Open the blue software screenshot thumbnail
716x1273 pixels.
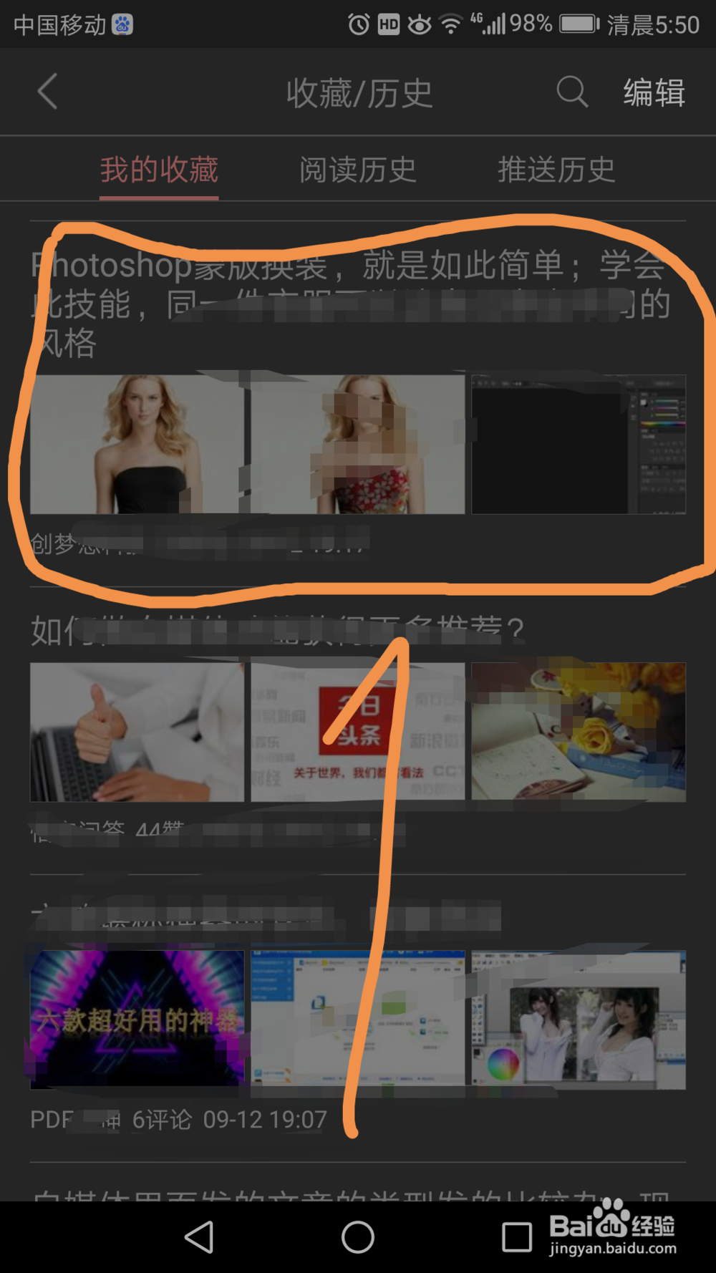point(357,1020)
